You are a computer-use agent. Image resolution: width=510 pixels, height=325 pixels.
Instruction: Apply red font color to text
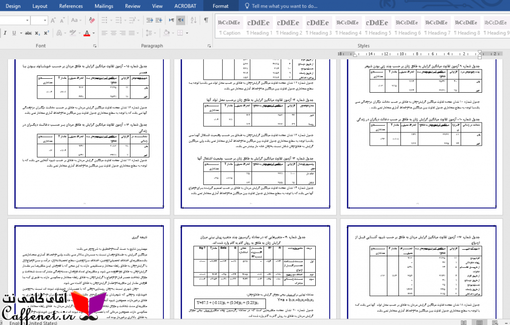pos(87,33)
